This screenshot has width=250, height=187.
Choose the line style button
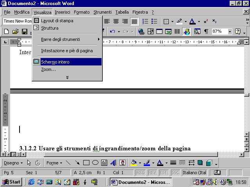tap(173, 163)
